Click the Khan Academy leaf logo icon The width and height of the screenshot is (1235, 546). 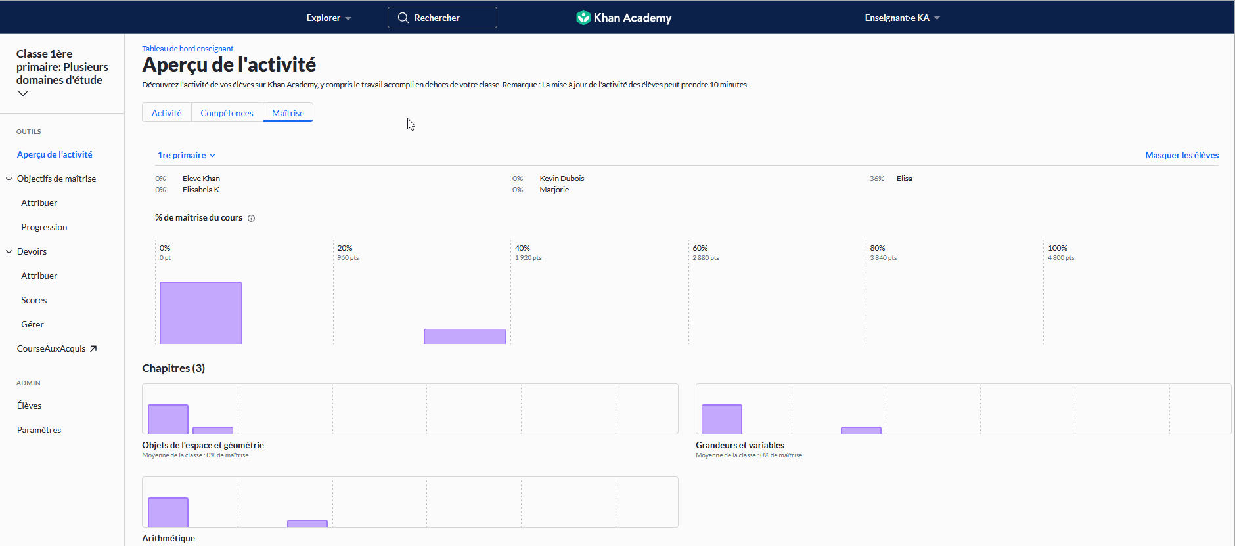coord(583,18)
